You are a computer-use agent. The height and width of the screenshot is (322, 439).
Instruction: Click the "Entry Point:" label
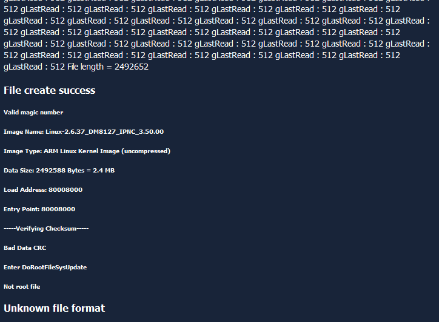point(21,209)
